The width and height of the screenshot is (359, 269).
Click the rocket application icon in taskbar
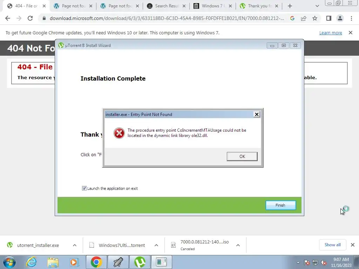[x=118, y=262]
